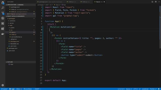Click the notifications bell in status bar

click(159, 89)
